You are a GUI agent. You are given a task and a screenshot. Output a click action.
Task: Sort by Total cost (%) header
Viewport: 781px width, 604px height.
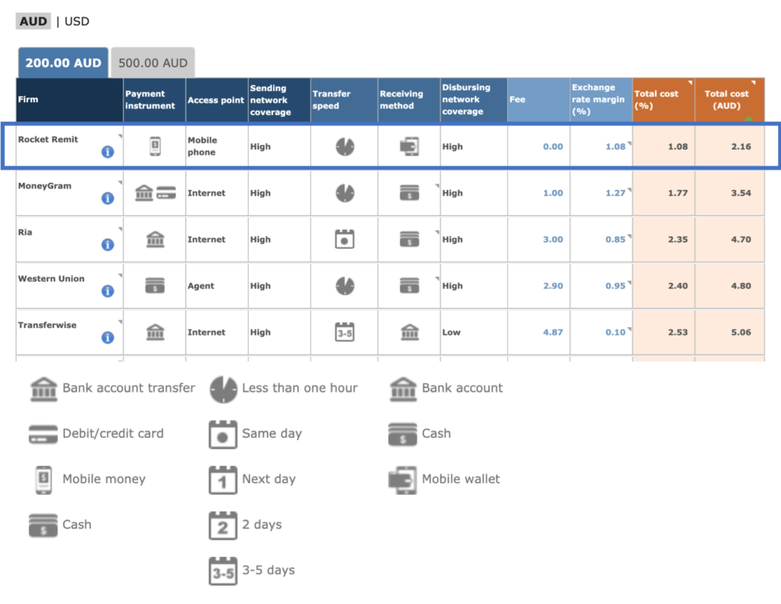[664, 100]
